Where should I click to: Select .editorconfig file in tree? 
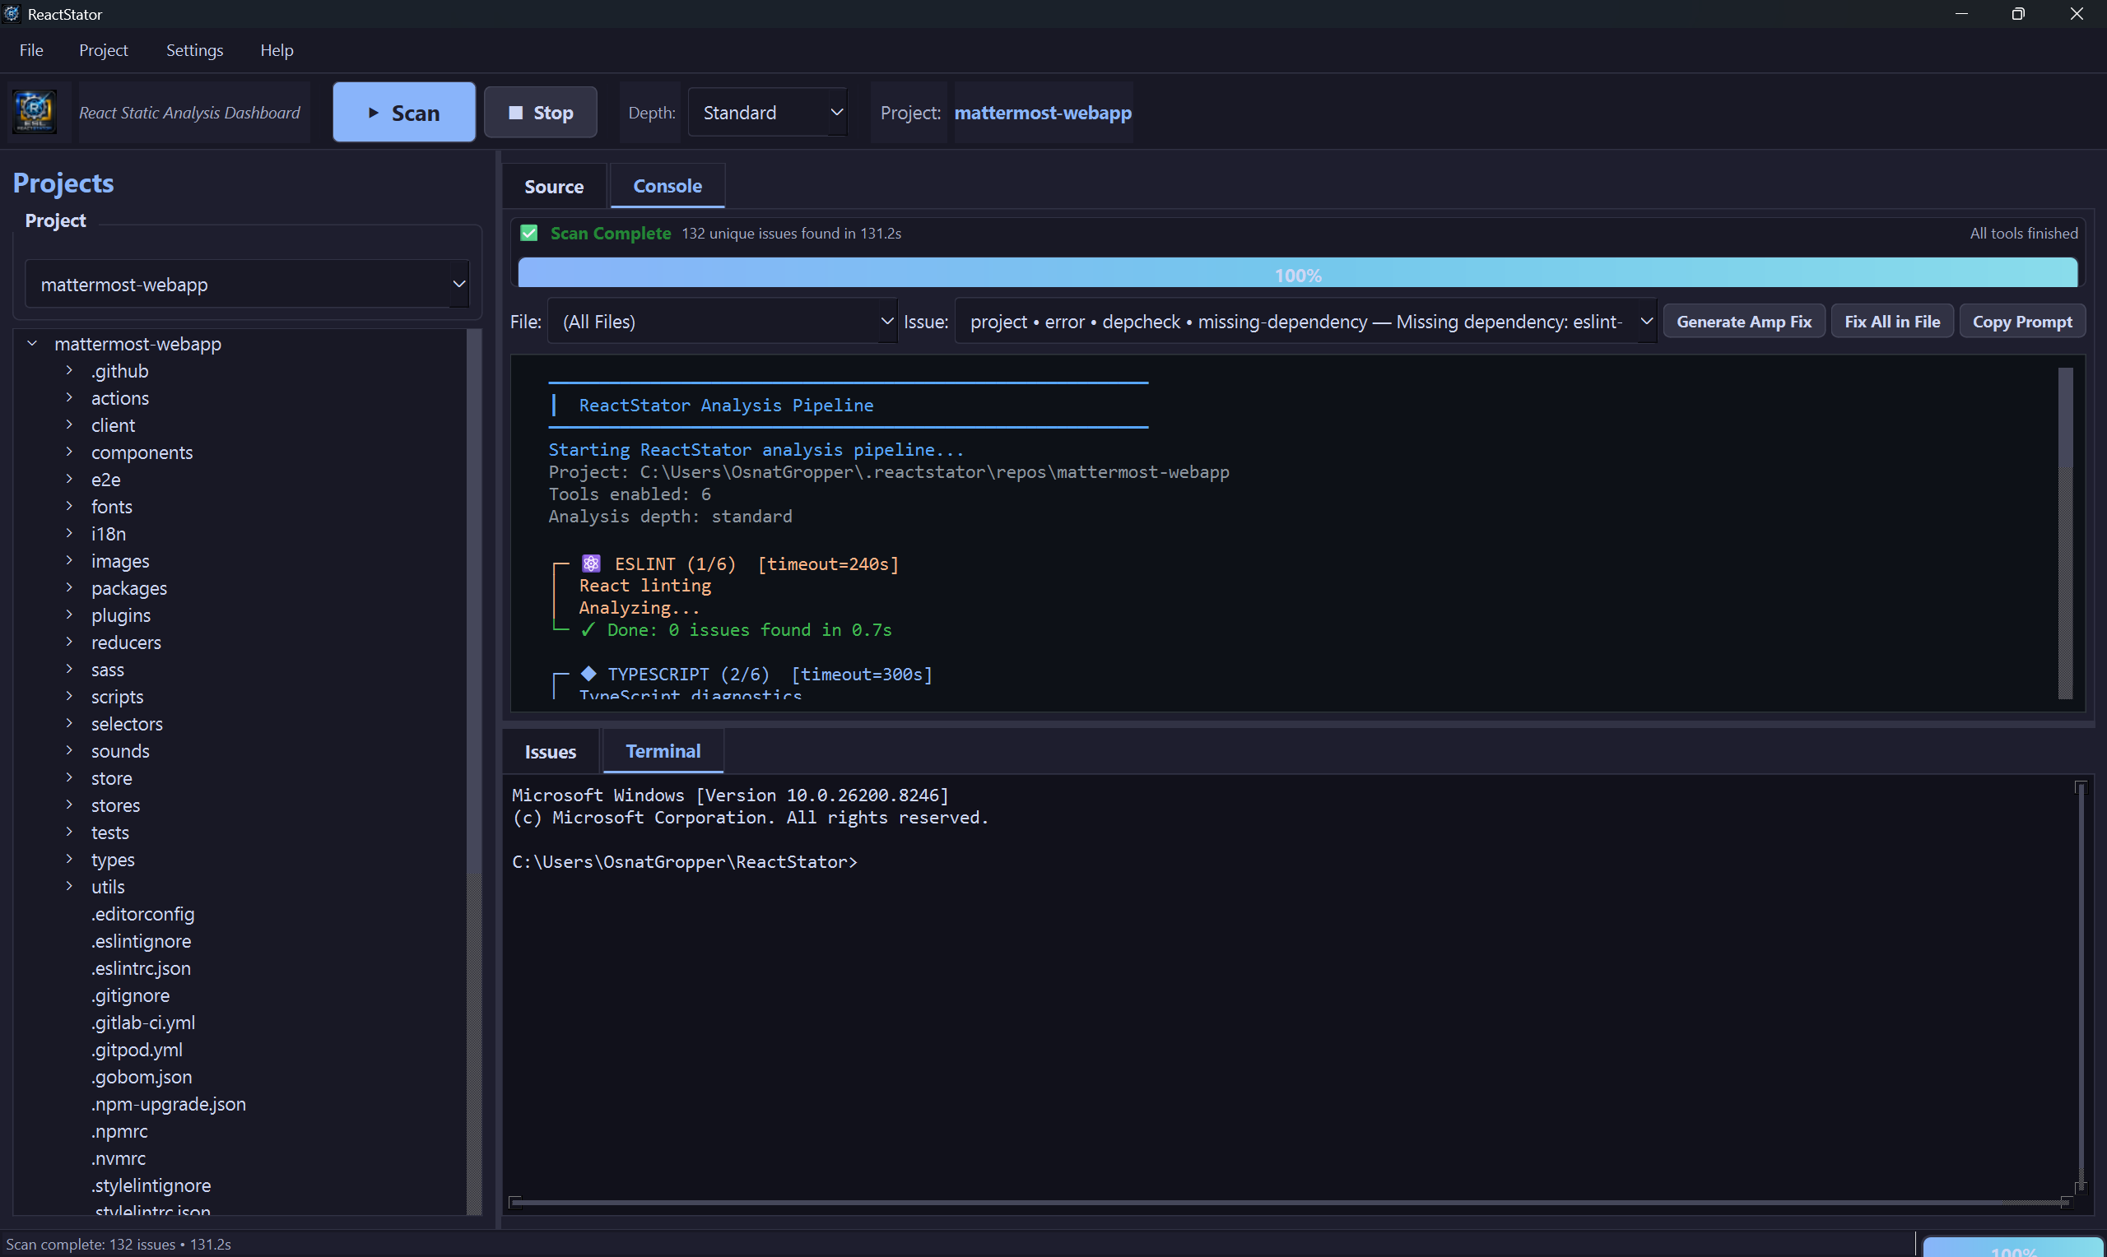click(x=143, y=914)
